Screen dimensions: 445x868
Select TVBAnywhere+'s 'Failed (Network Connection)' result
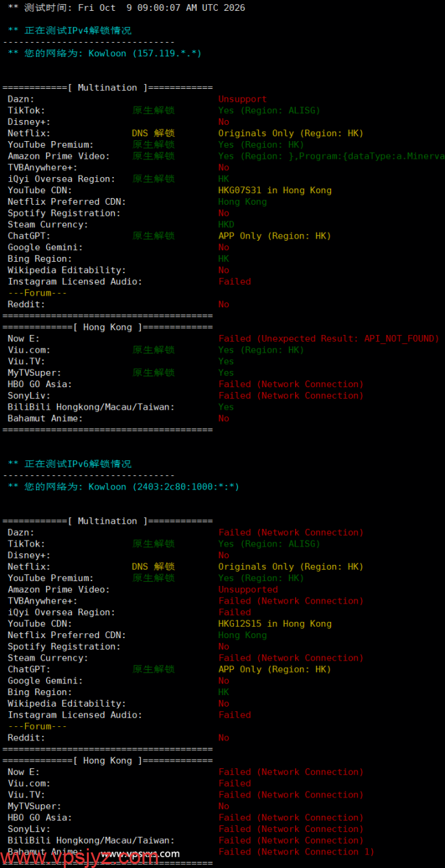291,601
